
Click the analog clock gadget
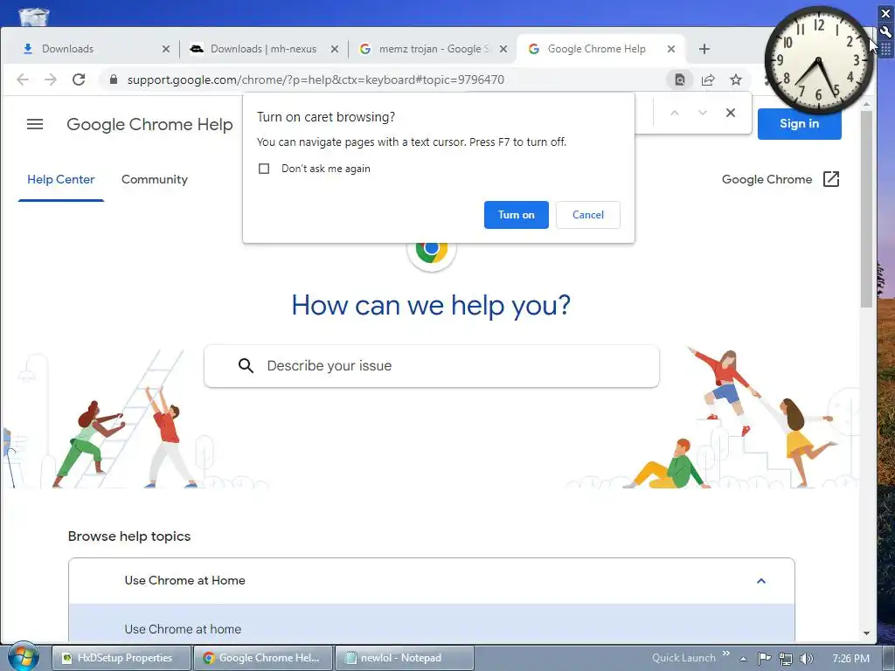[x=818, y=60]
